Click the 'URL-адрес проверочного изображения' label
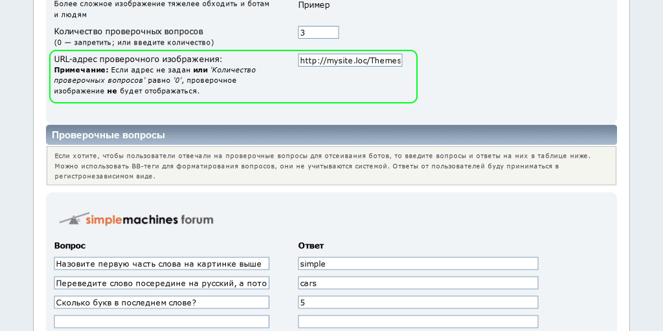Viewport: 663px width, 331px height. [138, 59]
